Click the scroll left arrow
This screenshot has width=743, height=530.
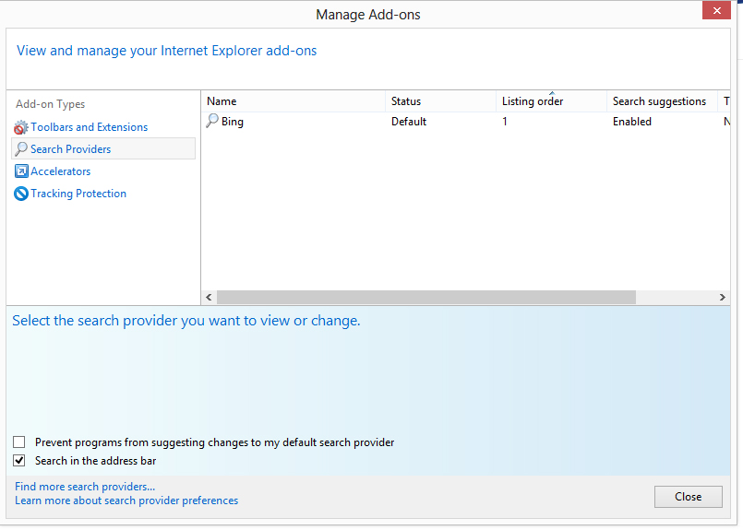tap(209, 298)
